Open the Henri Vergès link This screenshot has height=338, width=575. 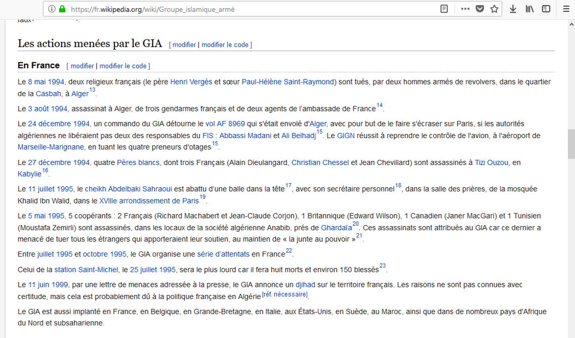[x=191, y=82]
